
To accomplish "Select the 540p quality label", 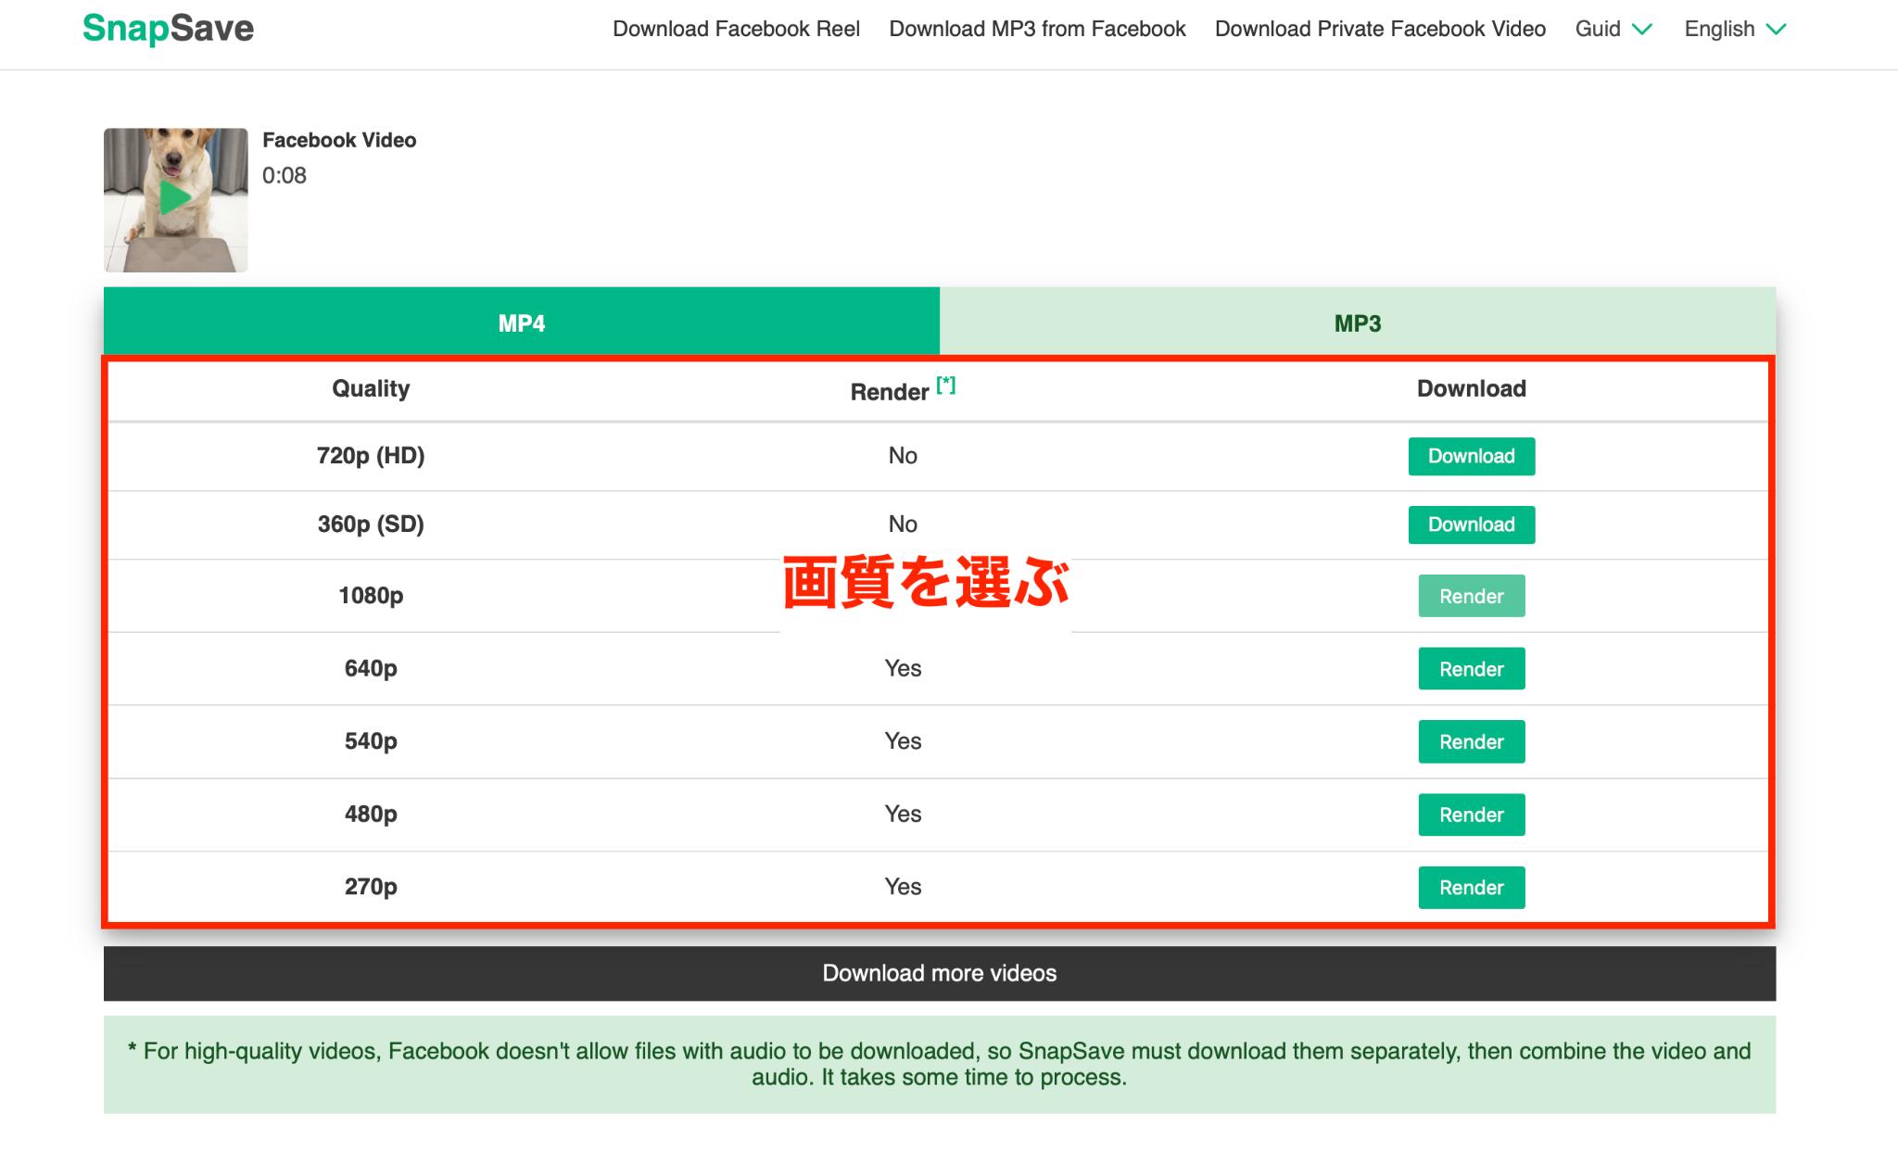I will tap(371, 741).
